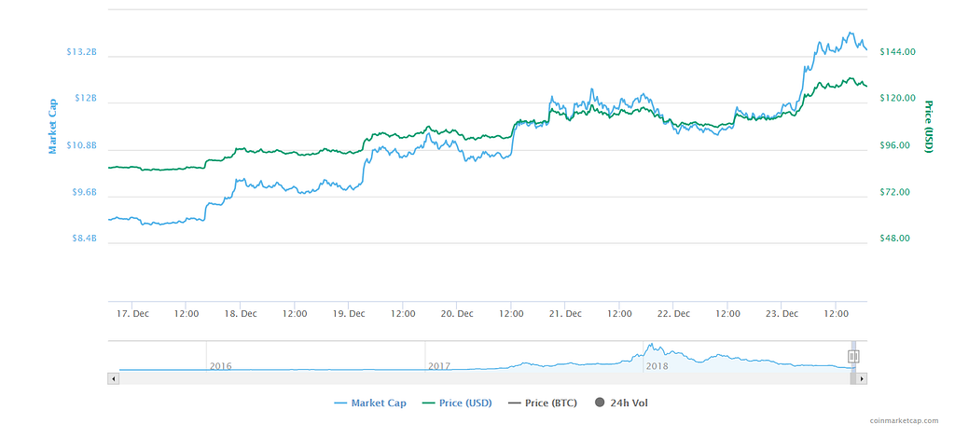Image resolution: width=955 pixels, height=437 pixels.
Task: Click the $144.00 price axis label
Action: [x=897, y=52]
